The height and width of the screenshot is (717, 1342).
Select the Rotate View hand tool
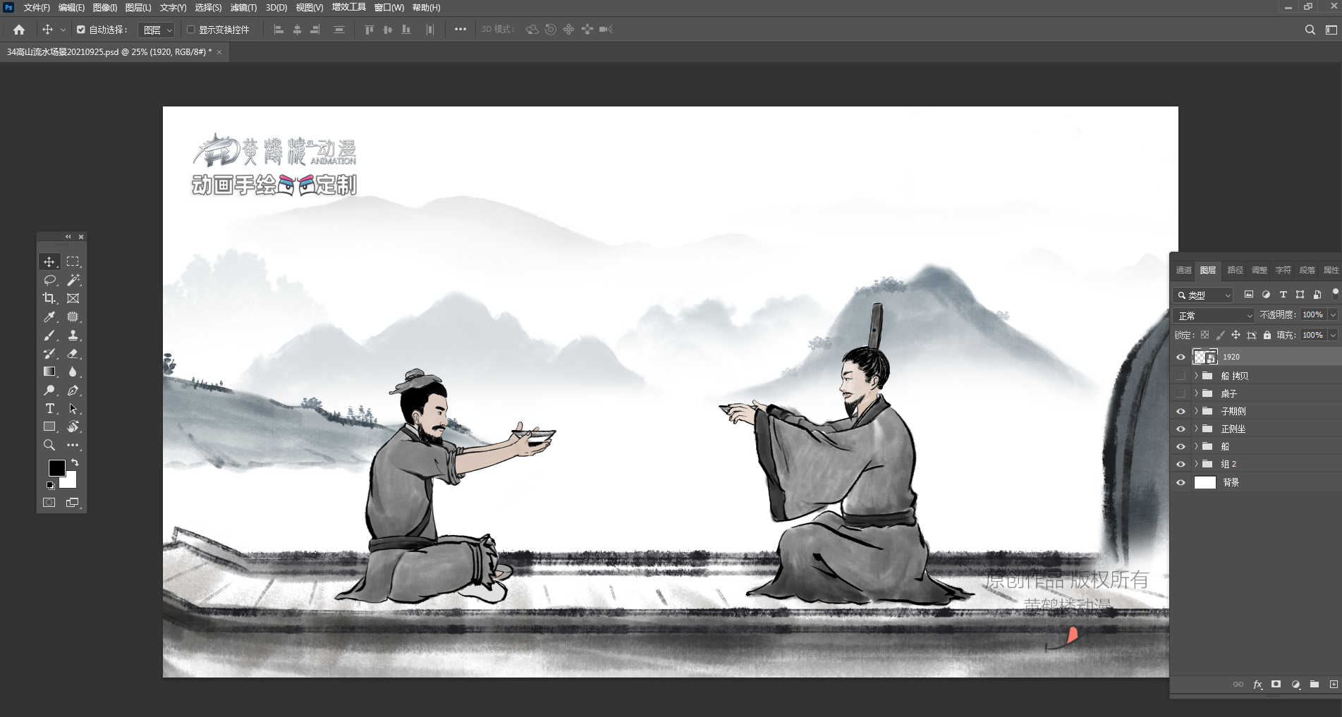[x=73, y=427]
